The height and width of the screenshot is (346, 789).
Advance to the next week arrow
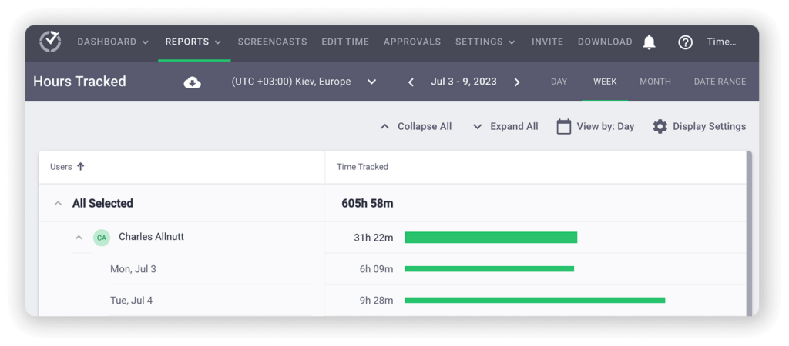click(516, 82)
